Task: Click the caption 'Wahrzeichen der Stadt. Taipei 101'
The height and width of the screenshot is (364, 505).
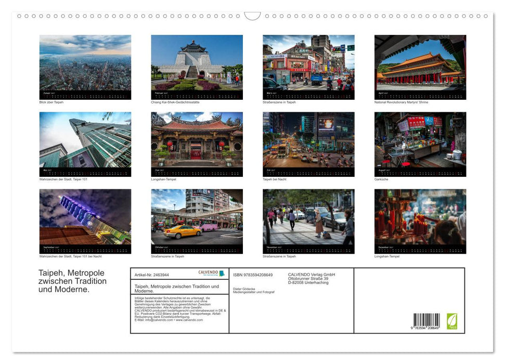Action: click(63, 179)
